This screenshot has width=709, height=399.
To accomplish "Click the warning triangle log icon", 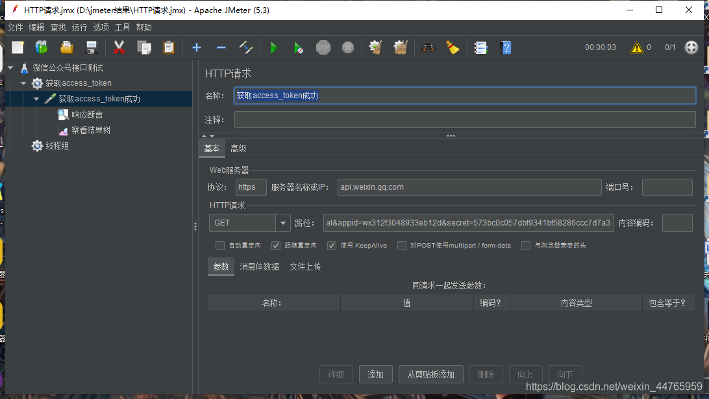I will (637, 47).
